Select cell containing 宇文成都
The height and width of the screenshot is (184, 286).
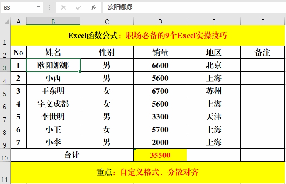point(53,104)
